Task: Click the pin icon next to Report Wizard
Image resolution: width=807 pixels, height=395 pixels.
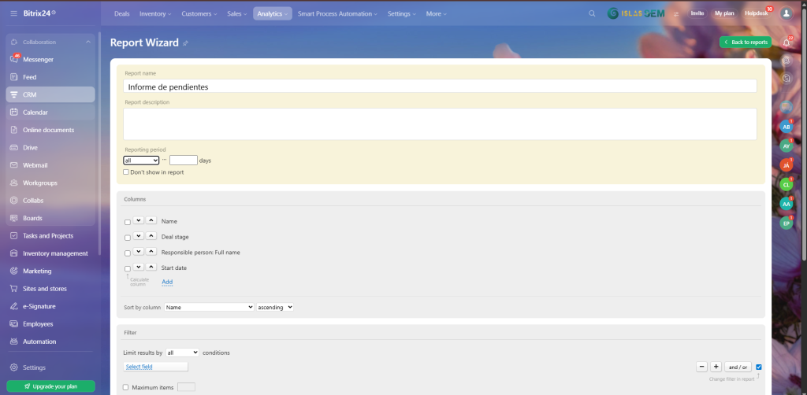Action: coord(186,43)
